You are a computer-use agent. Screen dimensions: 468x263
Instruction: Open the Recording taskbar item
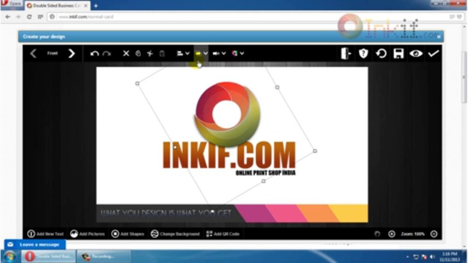pyautogui.click(x=104, y=256)
